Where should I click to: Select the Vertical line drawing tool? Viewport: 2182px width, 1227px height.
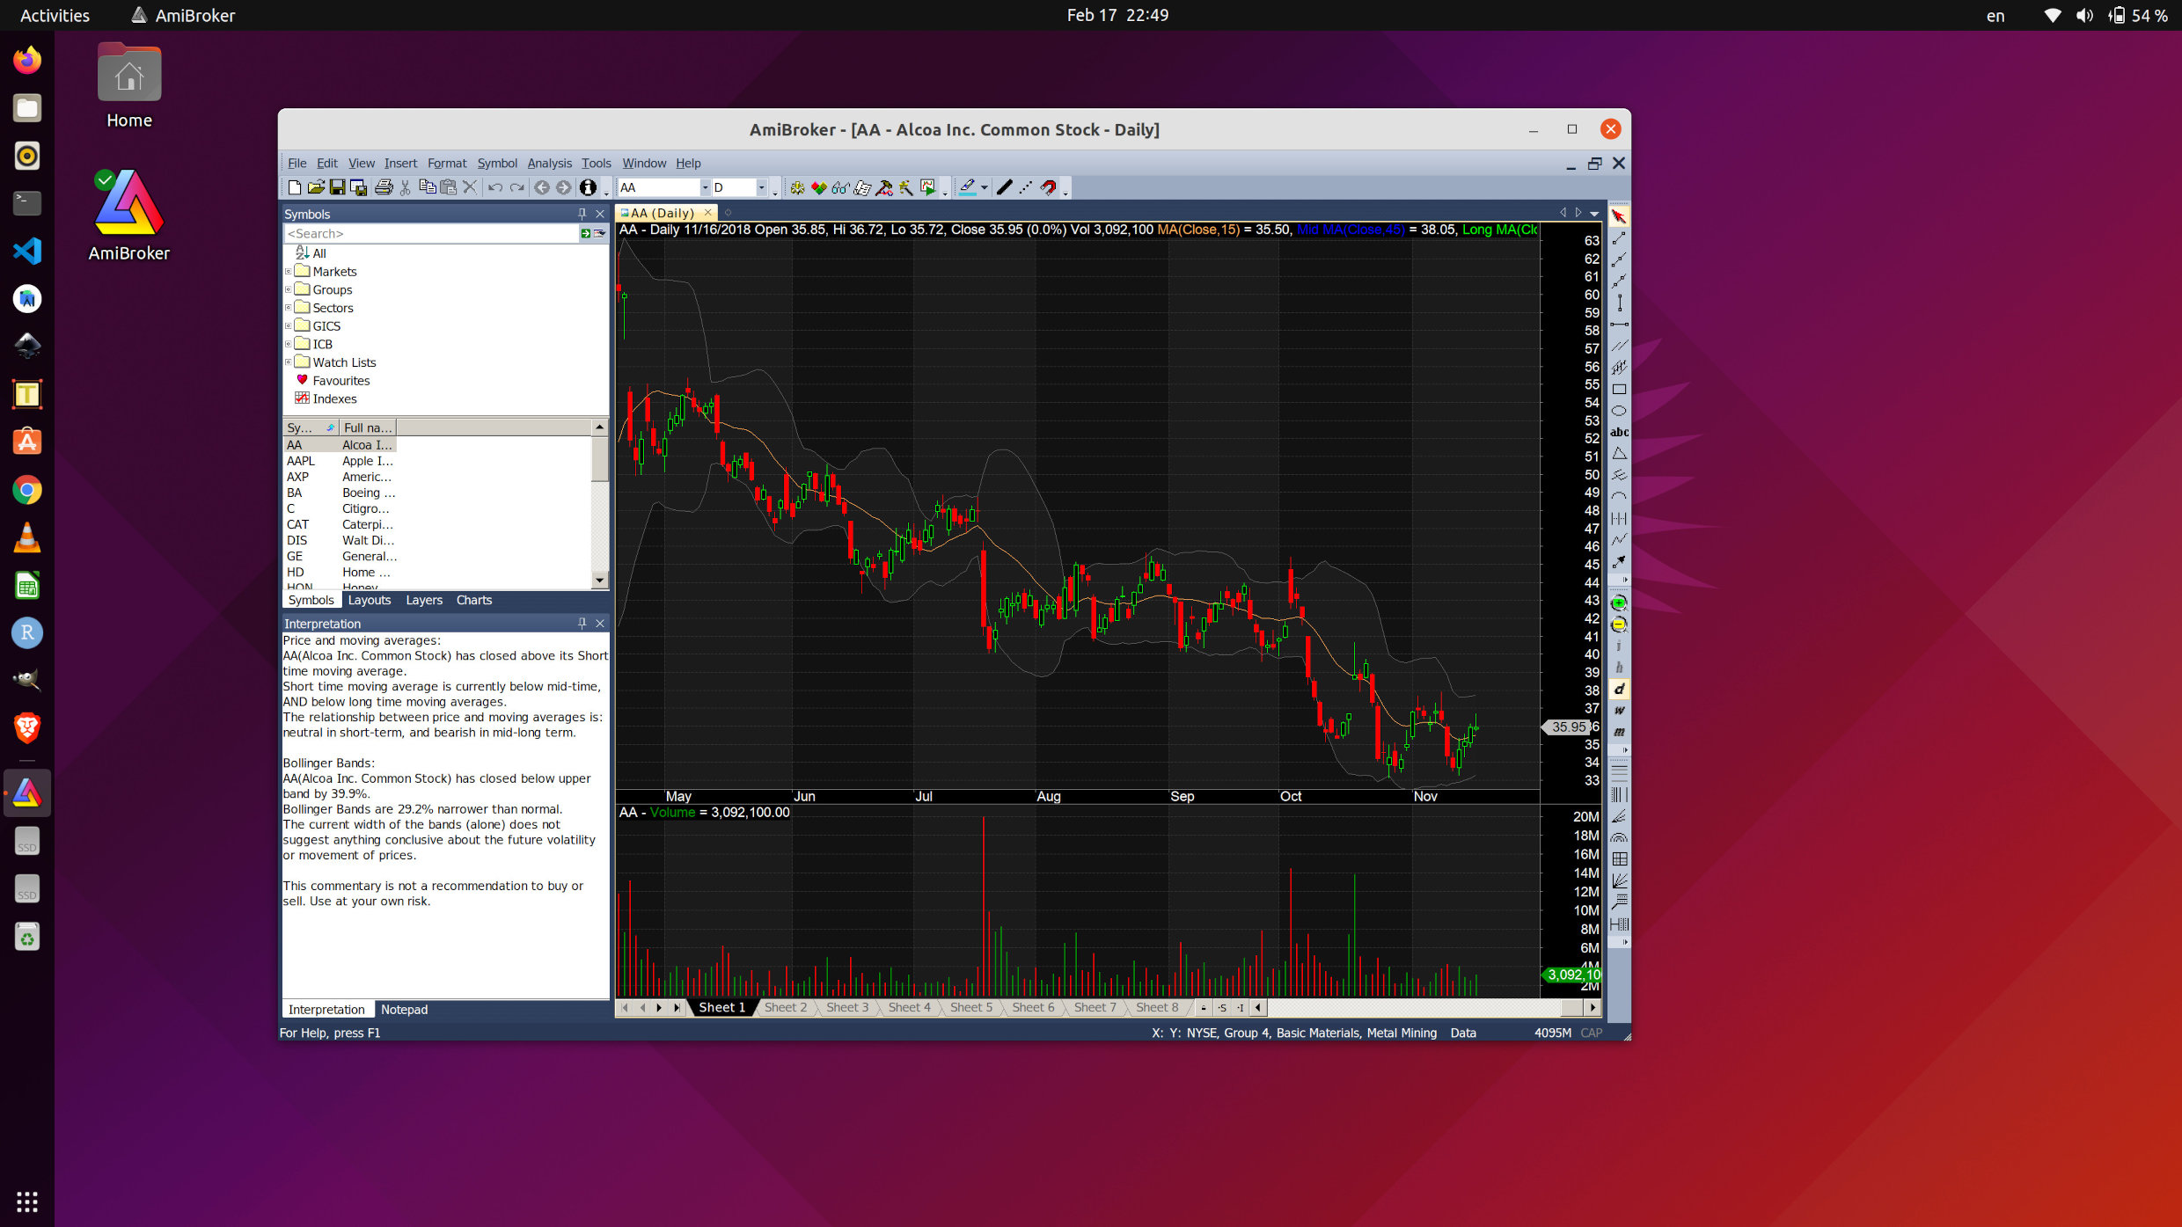[x=1619, y=303]
